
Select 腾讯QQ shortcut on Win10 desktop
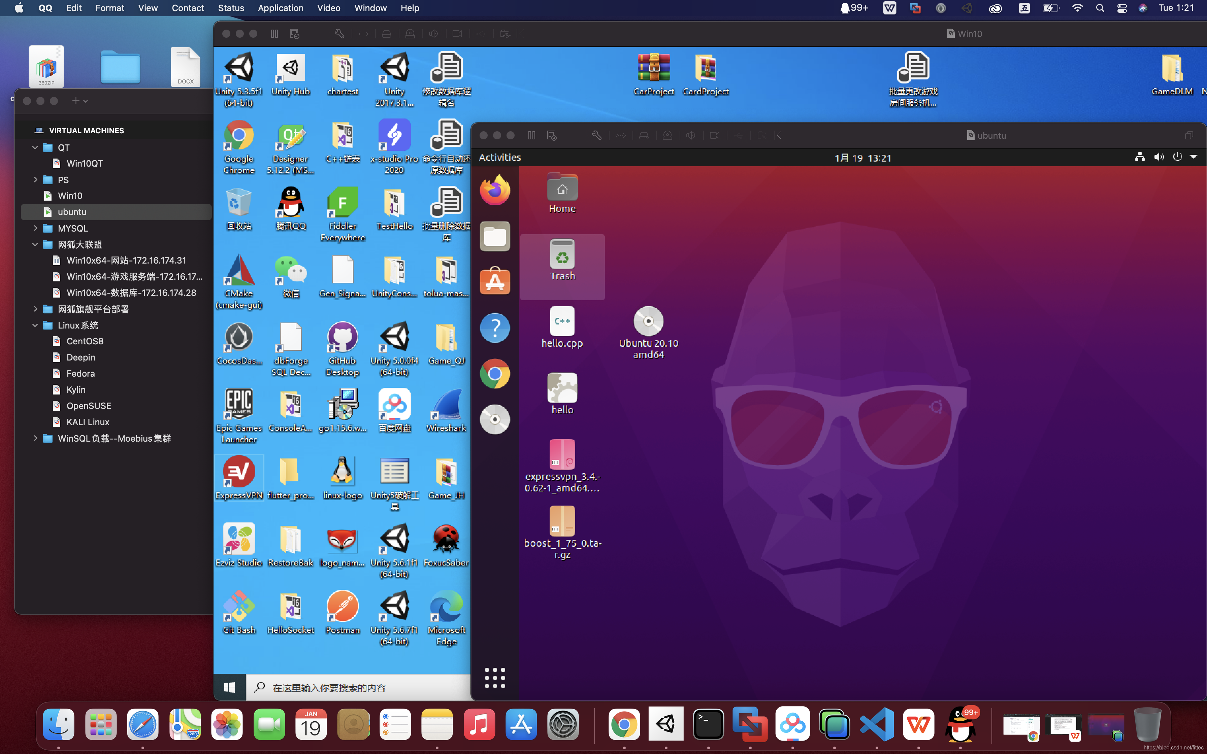pyautogui.click(x=290, y=208)
